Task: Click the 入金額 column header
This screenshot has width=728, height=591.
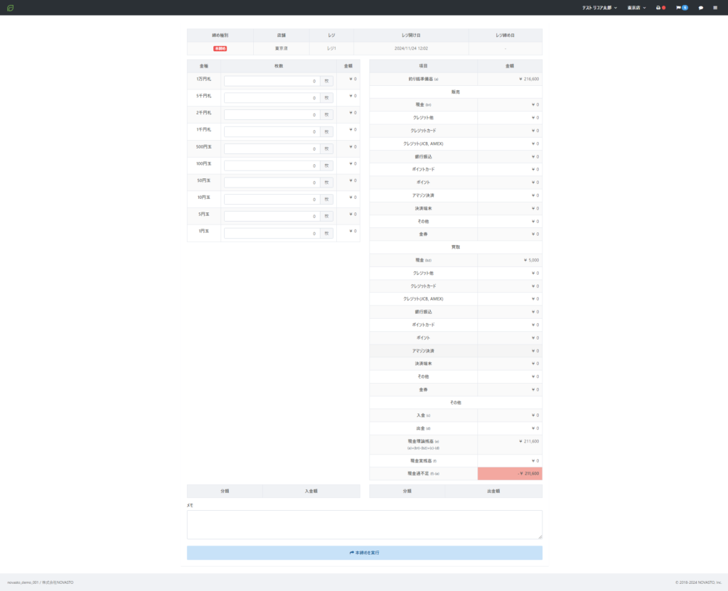Action: tap(311, 491)
